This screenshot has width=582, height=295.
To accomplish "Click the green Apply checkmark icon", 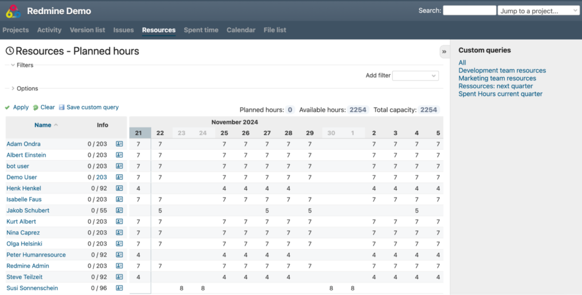I will pos(7,107).
